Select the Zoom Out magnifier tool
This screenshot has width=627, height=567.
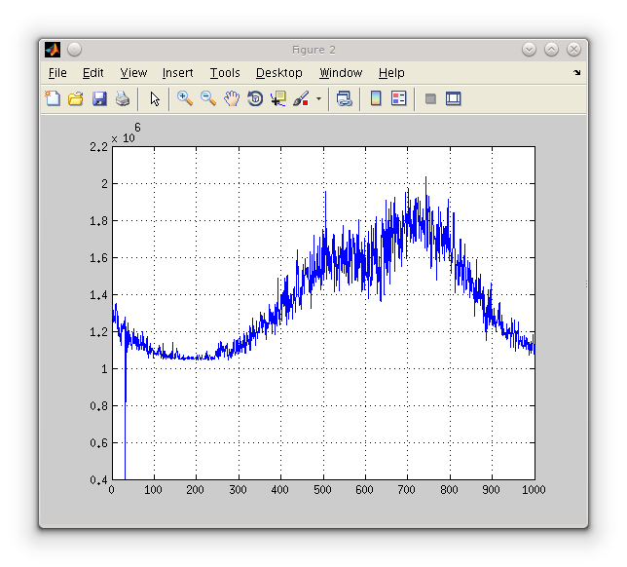(208, 98)
